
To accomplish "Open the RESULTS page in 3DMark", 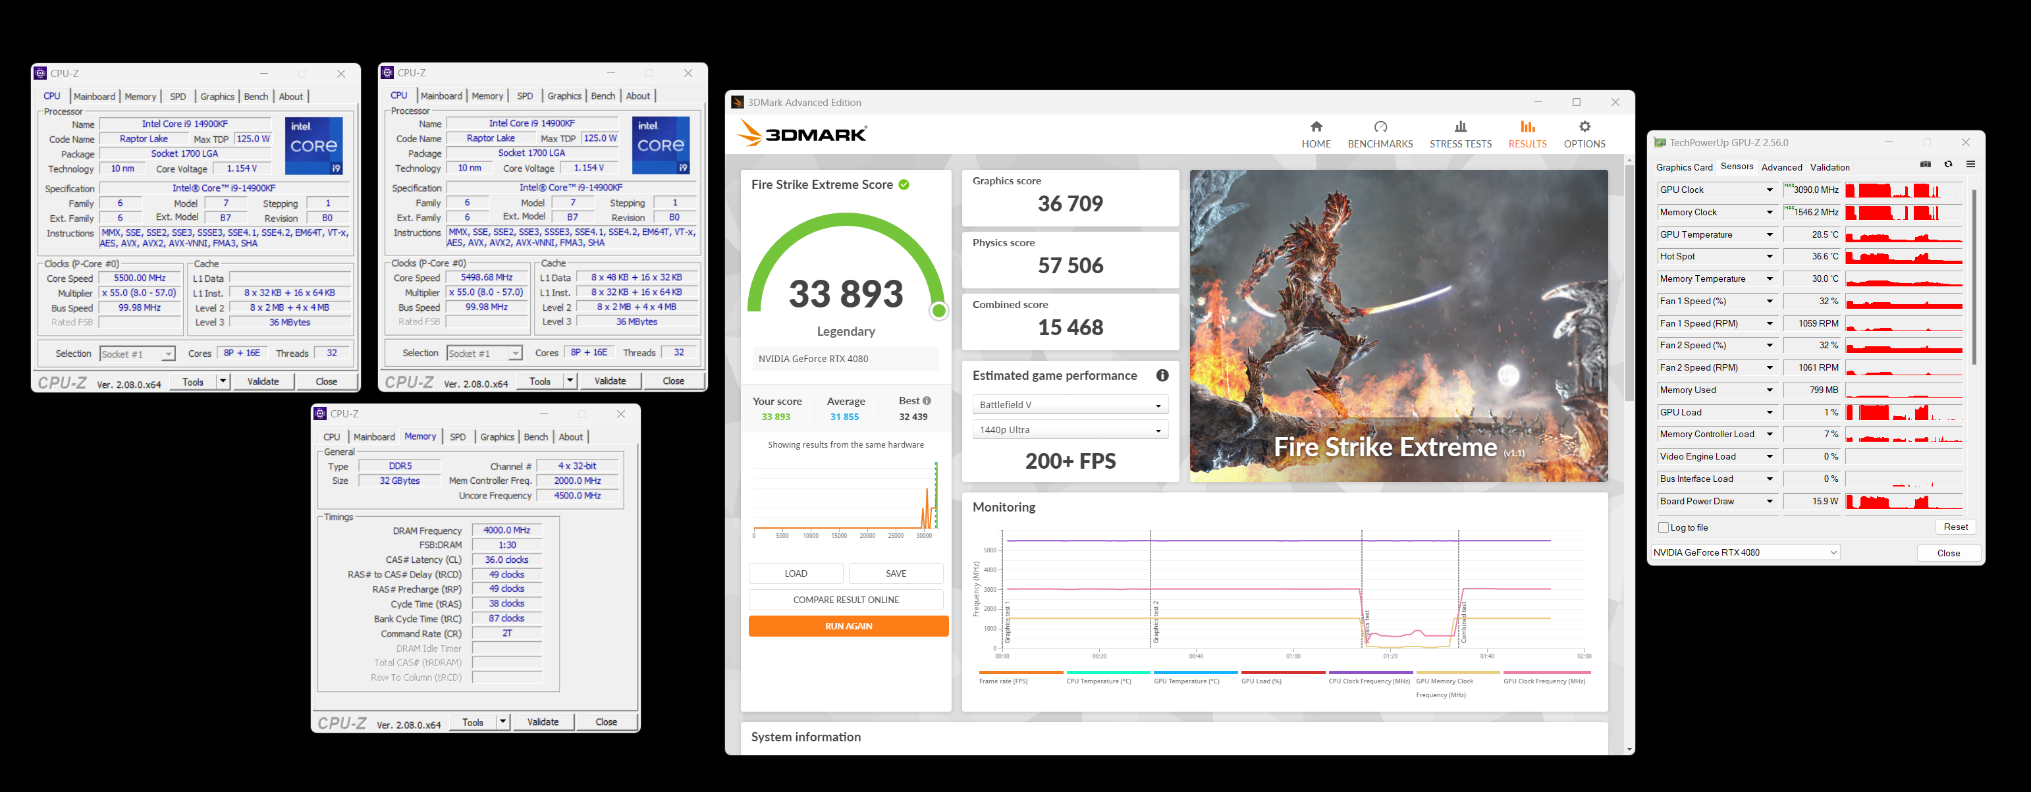I will click(1527, 135).
